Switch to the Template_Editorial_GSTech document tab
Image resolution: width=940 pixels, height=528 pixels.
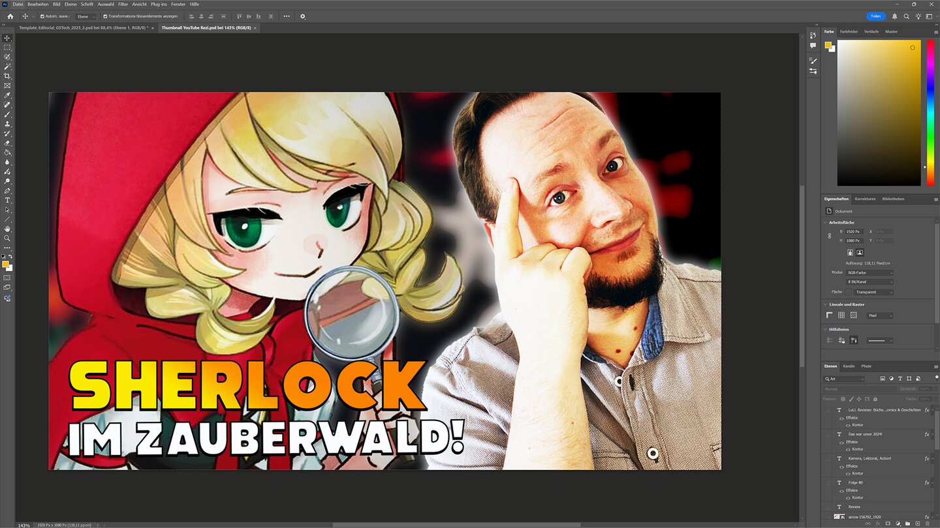[x=82, y=28]
